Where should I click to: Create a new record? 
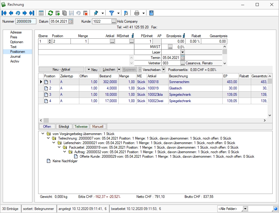[x=58, y=13]
